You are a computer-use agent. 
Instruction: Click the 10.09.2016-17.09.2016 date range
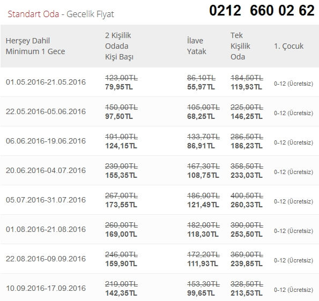[x=46, y=288]
